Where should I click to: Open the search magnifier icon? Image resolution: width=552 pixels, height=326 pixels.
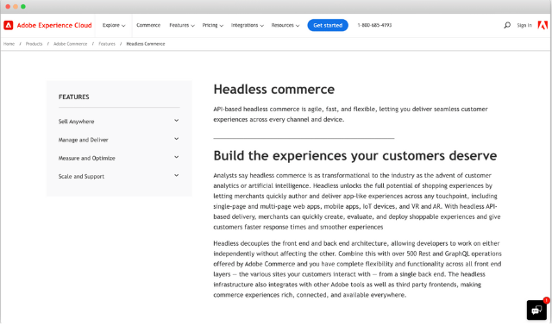[x=507, y=25]
